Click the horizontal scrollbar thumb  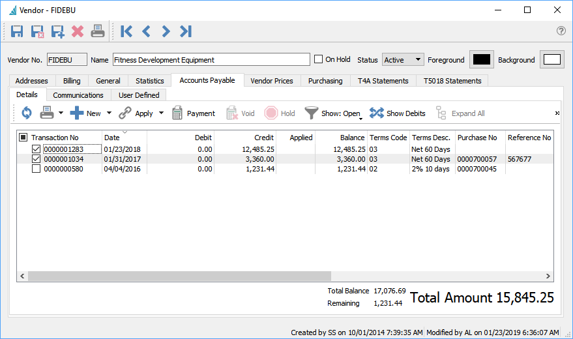[x=179, y=276]
